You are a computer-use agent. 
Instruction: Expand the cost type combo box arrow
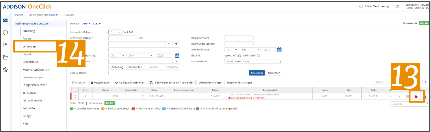176,61
